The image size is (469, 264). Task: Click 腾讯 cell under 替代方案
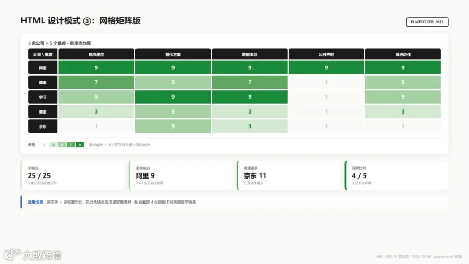173,82
